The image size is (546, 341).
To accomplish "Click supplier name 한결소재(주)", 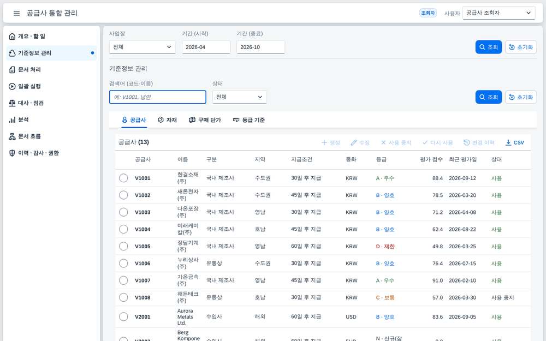I will click(188, 178).
